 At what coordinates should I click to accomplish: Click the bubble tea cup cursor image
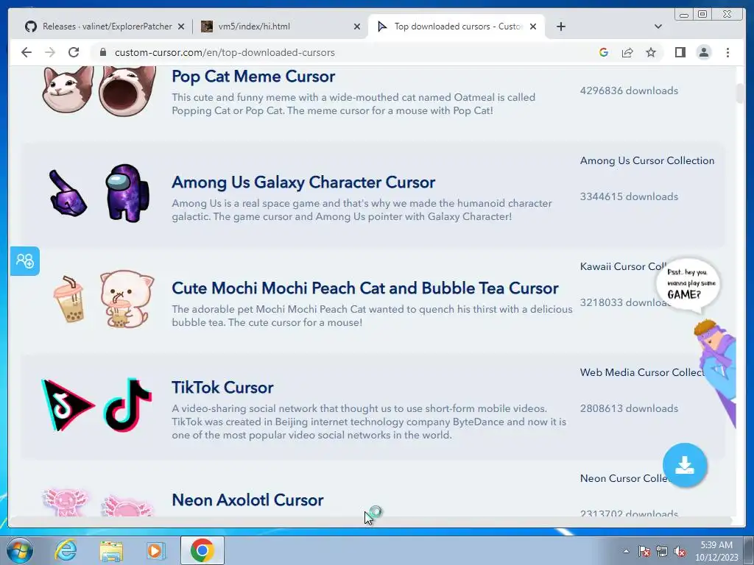point(69,299)
